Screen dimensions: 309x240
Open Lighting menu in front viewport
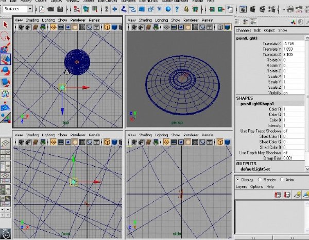(x=48, y=135)
